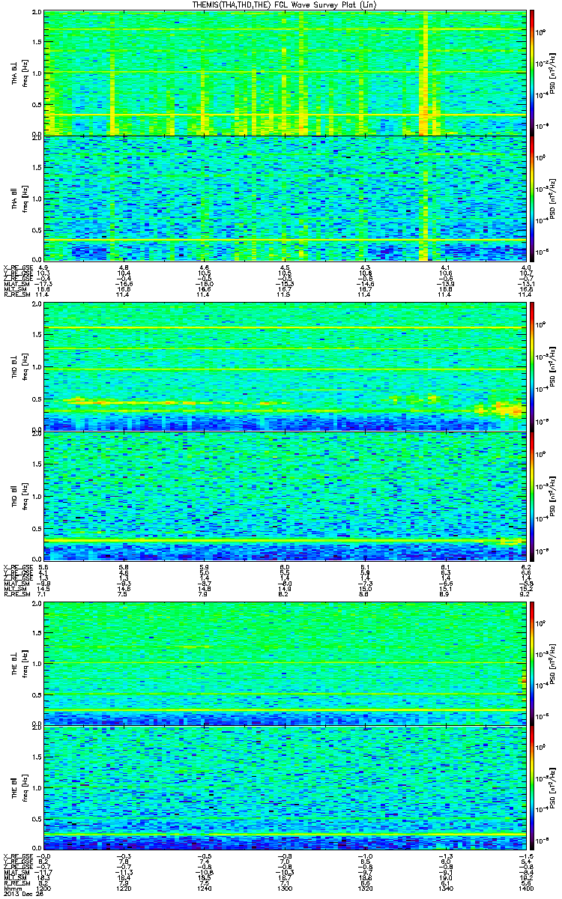Click the THA BII freq [Hz] axis label
This screenshot has width=562, height=899.
[x=24, y=198]
